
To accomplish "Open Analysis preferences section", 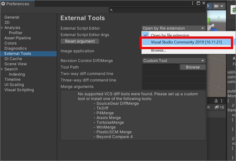I will 12,28.
